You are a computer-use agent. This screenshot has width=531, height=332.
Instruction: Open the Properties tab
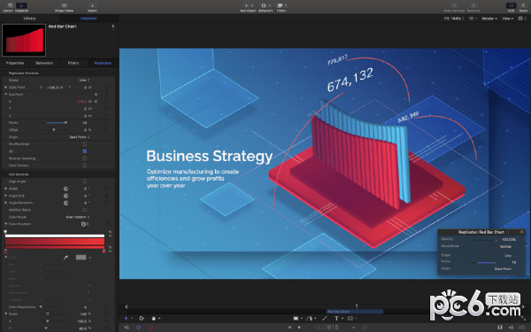[15, 63]
